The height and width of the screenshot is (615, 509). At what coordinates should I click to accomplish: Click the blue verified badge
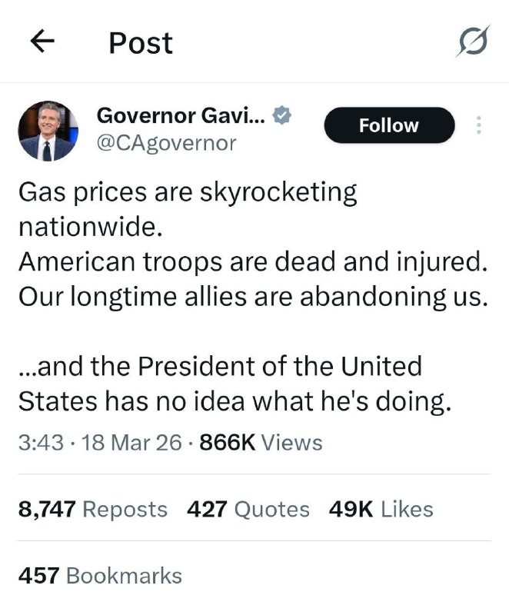282,116
